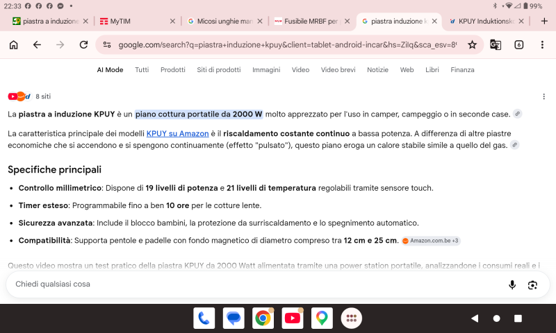This screenshot has height=333, width=556.
Task: Click the address bar URL
Action: coord(287,45)
